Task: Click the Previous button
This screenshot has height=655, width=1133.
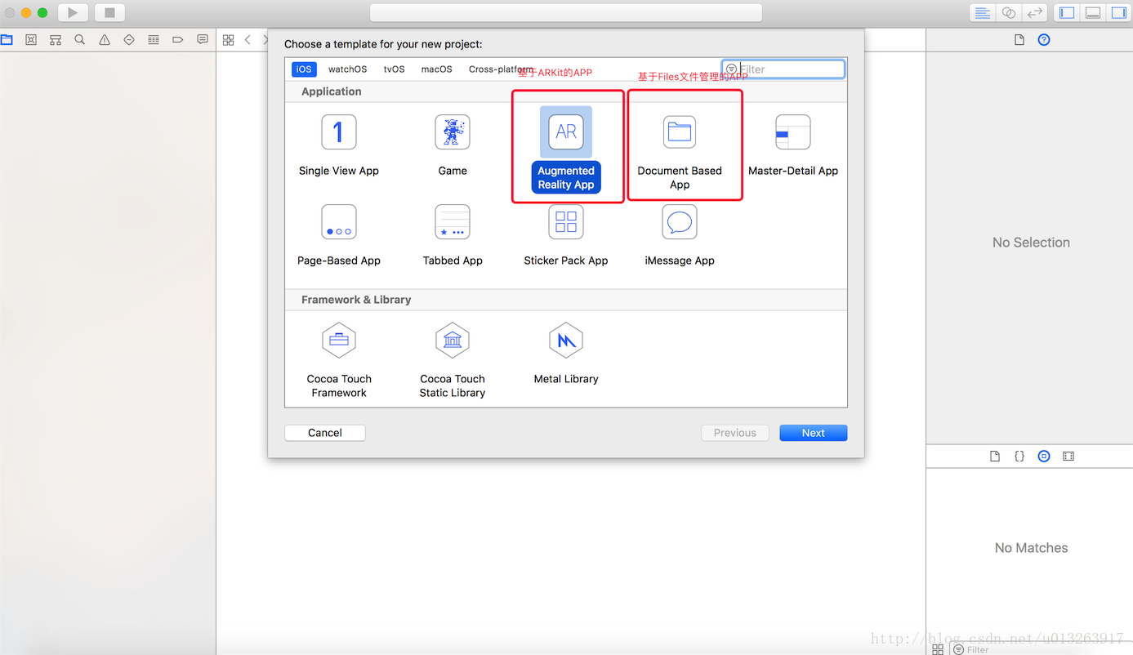Action: pyautogui.click(x=735, y=433)
